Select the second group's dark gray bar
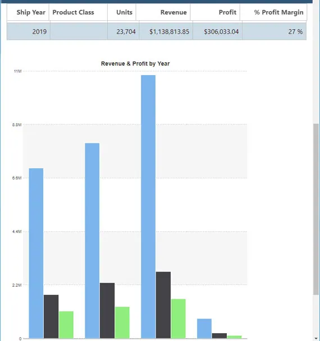 click(107, 311)
